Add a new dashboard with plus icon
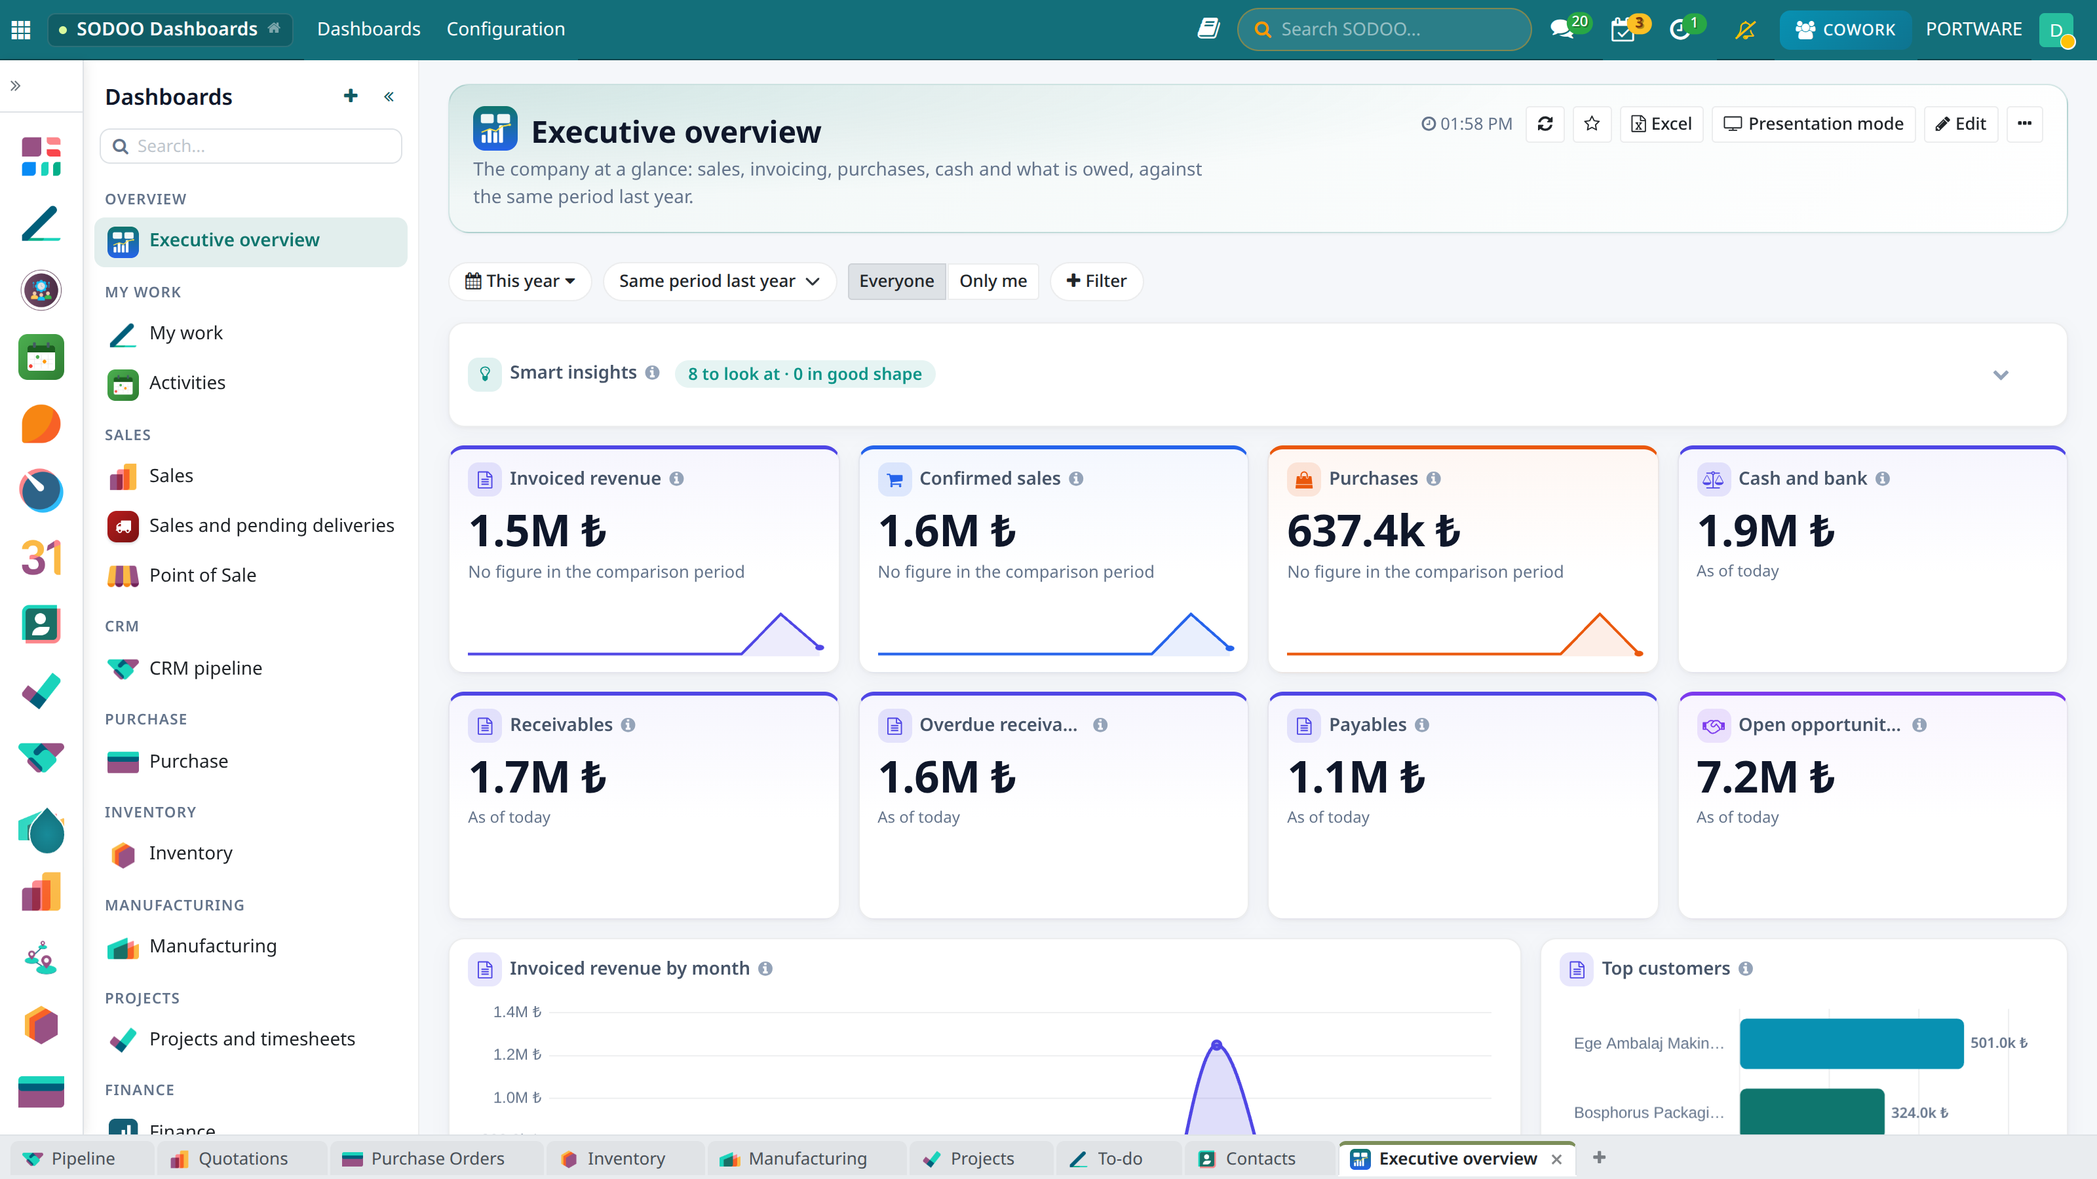Viewport: 2097px width, 1179px height. (351, 96)
